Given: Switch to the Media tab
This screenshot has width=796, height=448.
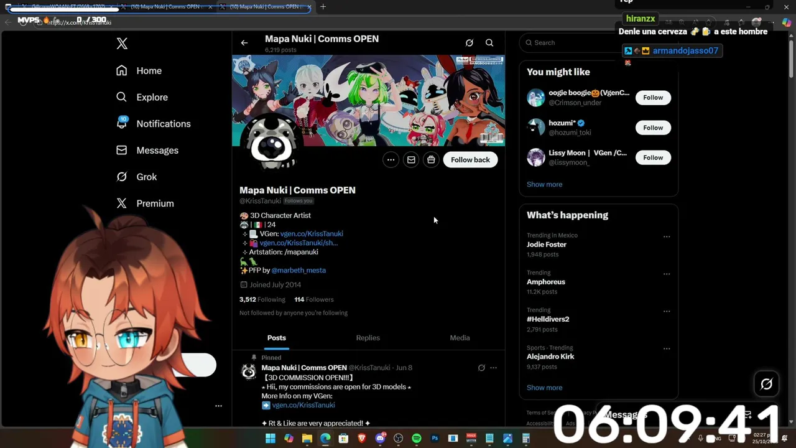Looking at the screenshot, I should coord(460,338).
